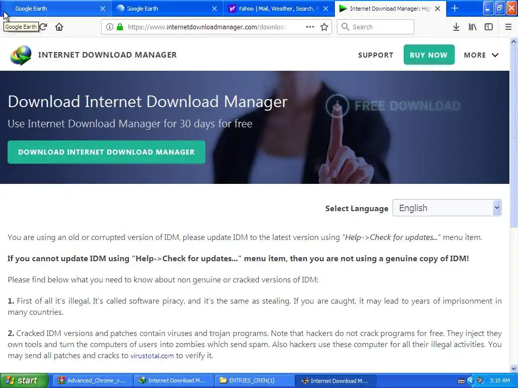Image resolution: width=518 pixels, height=388 pixels.
Task: Open the Select Language English dropdown
Action: pyautogui.click(x=447, y=208)
